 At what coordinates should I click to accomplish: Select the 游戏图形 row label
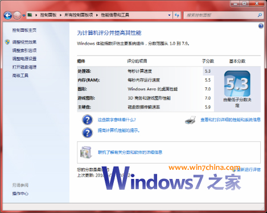click(x=87, y=98)
